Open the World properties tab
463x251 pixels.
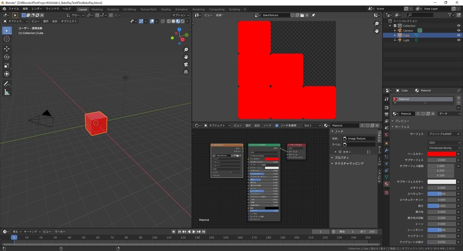[x=387, y=135]
